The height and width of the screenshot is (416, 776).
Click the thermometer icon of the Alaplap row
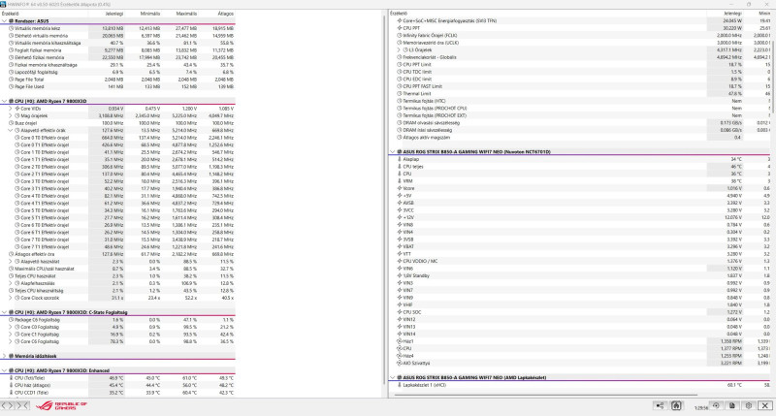point(400,159)
